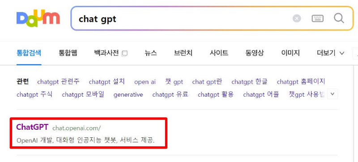358x162 pixels.
Task: Switch to the 뉴스 tab
Action: click(151, 53)
